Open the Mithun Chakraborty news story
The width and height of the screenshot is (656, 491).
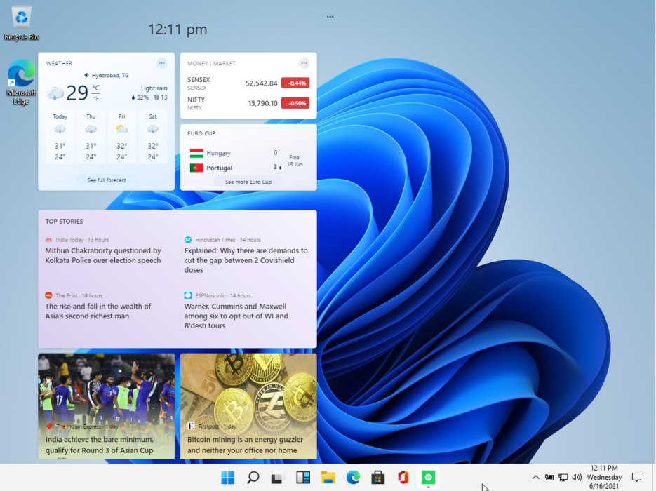(105, 256)
